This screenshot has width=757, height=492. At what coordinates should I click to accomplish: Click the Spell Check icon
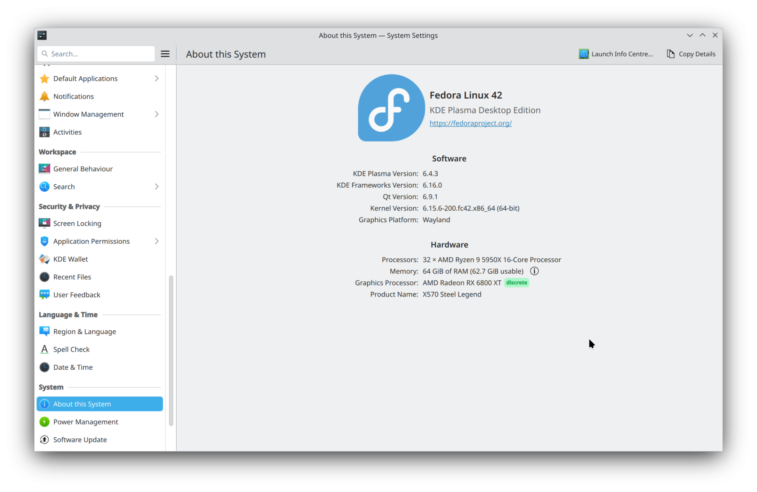click(45, 349)
